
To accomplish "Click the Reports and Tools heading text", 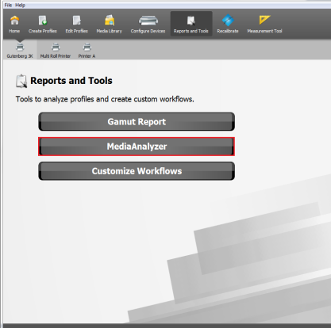I will [x=71, y=81].
